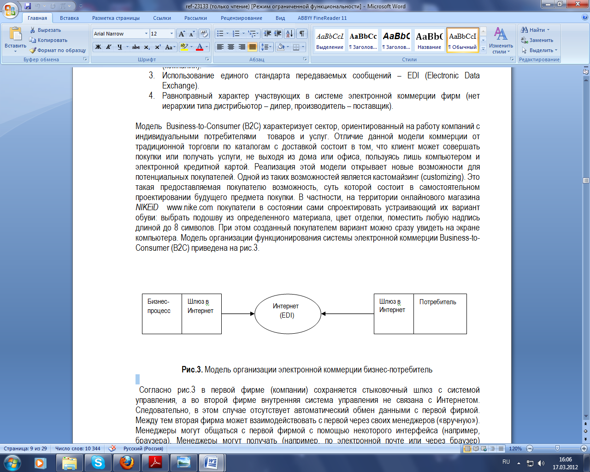Image resolution: width=590 pixels, height=472 pixels.
Task: Click the Clear Formatting eraser icon
Action: [205, 34]
